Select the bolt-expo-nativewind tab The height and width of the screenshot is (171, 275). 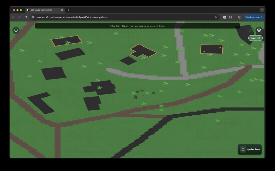(x=45, y=10)
